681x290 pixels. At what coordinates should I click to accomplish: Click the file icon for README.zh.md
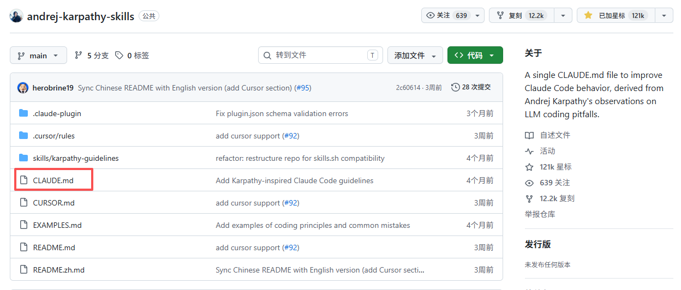[x=23, y=270]
